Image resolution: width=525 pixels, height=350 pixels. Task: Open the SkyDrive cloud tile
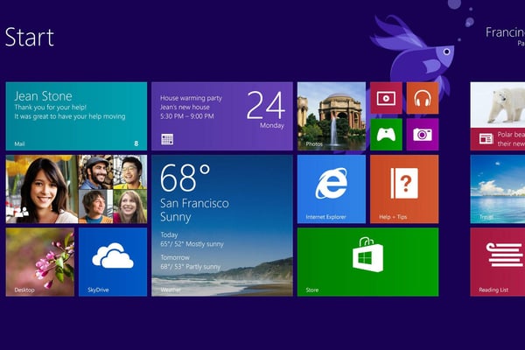point(113,262)
